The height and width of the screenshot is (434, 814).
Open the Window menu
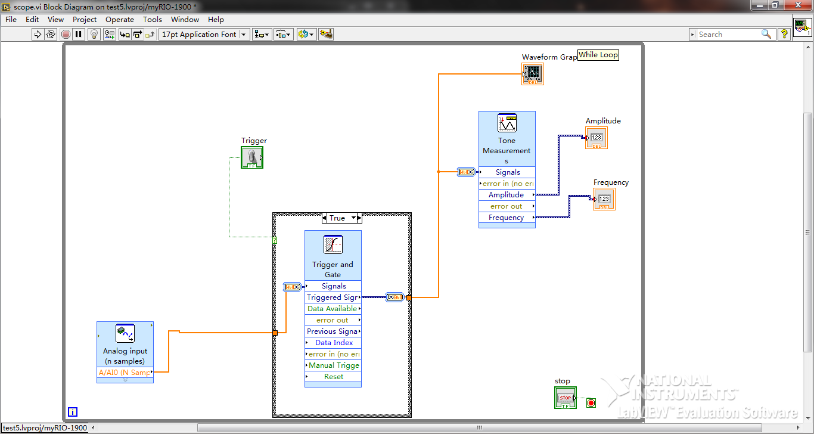185,20
